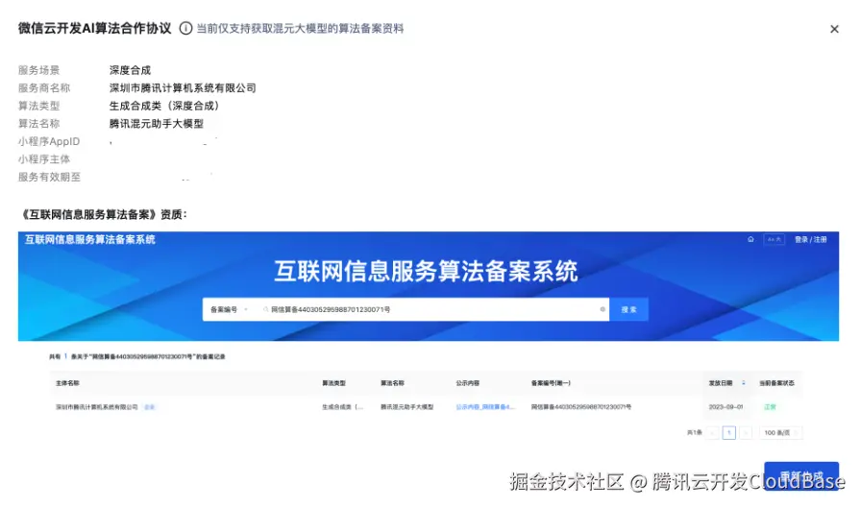Viewport: 861px width, 508px height.
Task: Click the 企业 tag next to the company name
Action: coord(149,407)
